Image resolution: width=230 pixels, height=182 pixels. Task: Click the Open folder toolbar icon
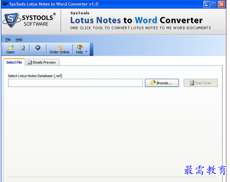tap(11, 47)
